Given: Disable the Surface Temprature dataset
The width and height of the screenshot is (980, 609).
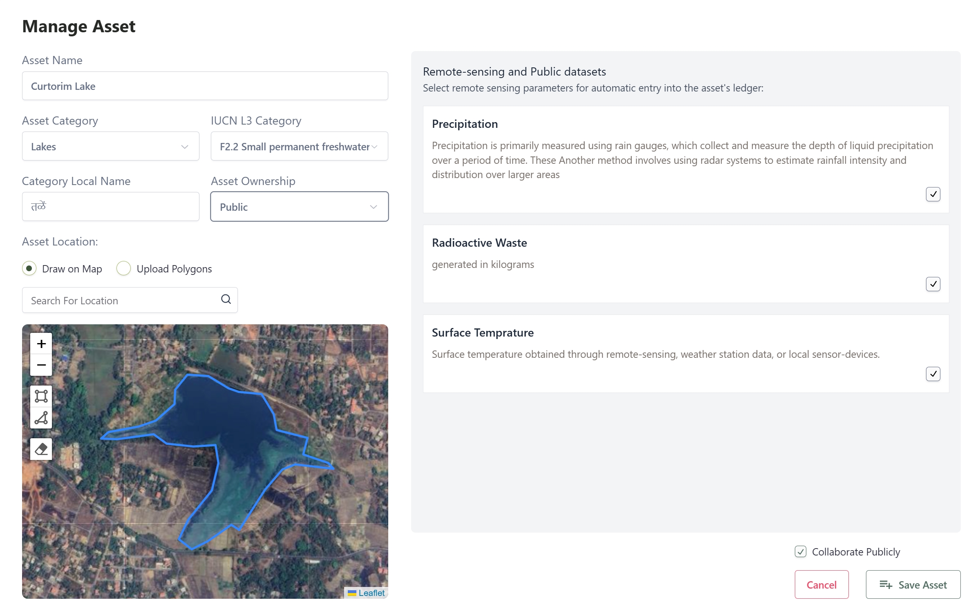Looking at the screenshot, I should (x=933, y=374).
